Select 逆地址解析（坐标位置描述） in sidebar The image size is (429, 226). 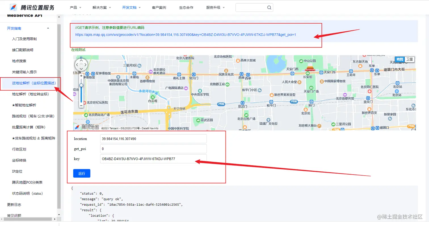(x=33, y=83)
